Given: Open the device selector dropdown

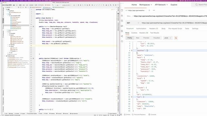Looking at the screenshot, I should click(67, 5).
